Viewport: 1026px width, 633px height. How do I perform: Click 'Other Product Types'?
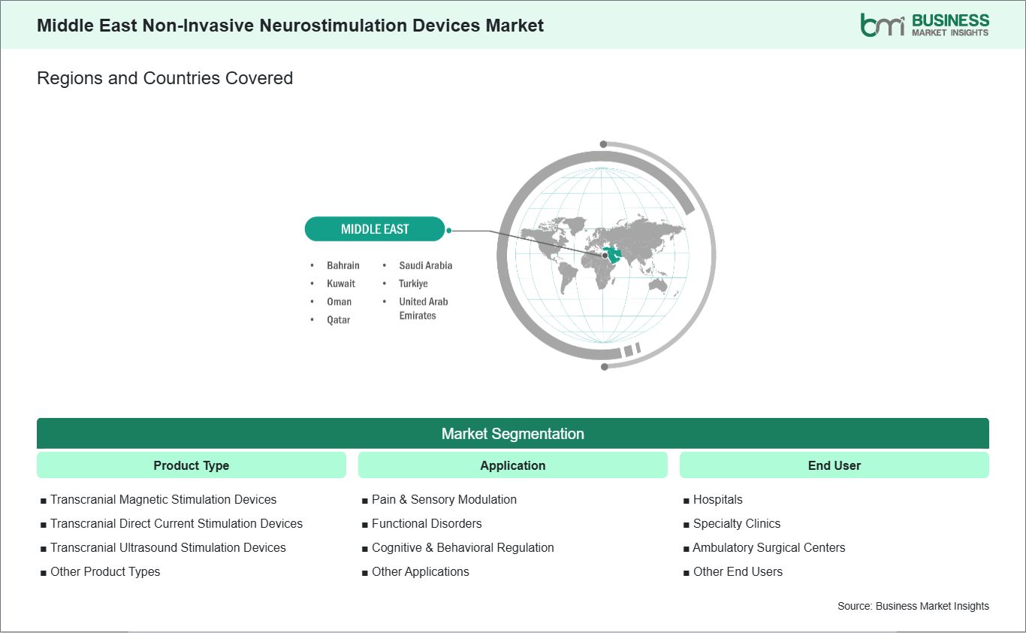105,571
